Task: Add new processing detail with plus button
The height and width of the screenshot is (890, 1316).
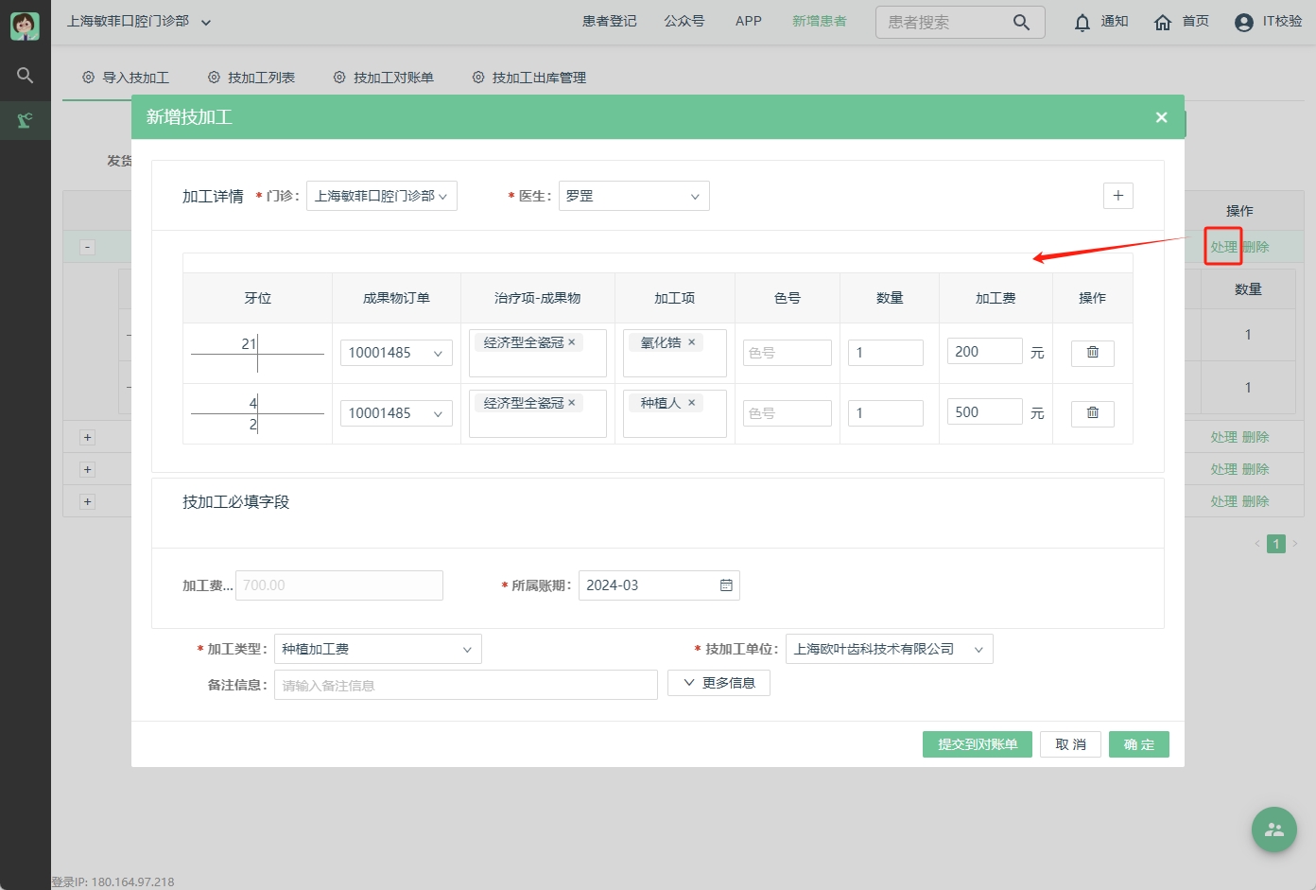Action: click(1117, 196)
